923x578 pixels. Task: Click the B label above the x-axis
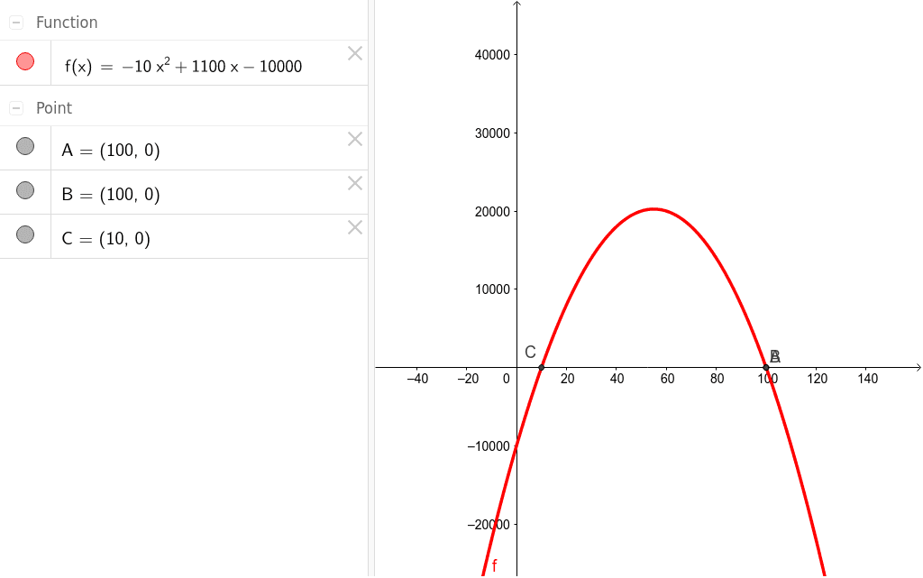[773, 355]
